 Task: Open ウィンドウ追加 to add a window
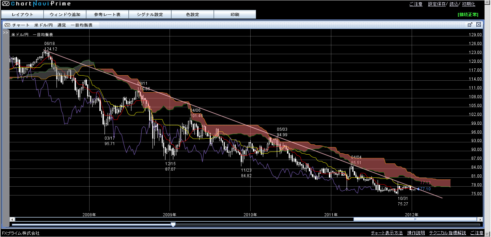tap(65, 15)
